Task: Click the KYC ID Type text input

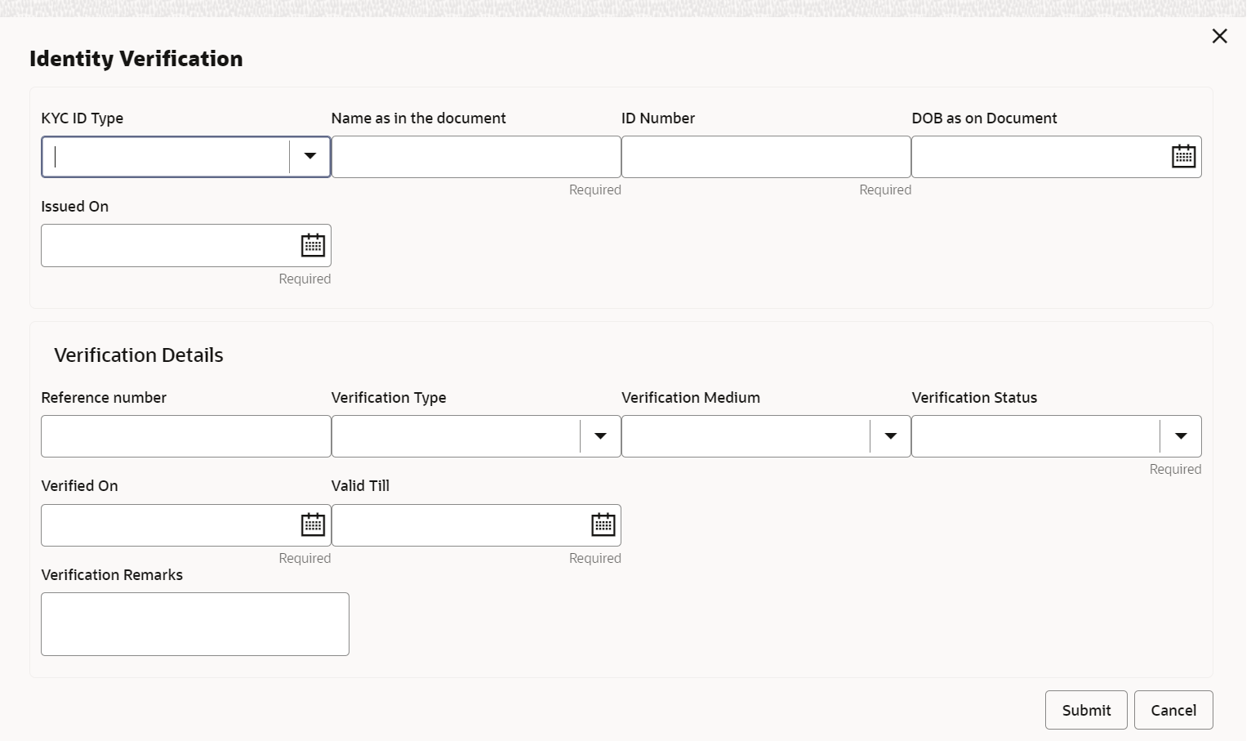Action: click(x=166, y=157)
